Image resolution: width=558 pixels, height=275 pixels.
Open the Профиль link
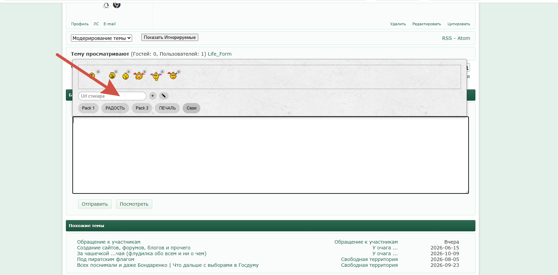(x=80, y=24)
